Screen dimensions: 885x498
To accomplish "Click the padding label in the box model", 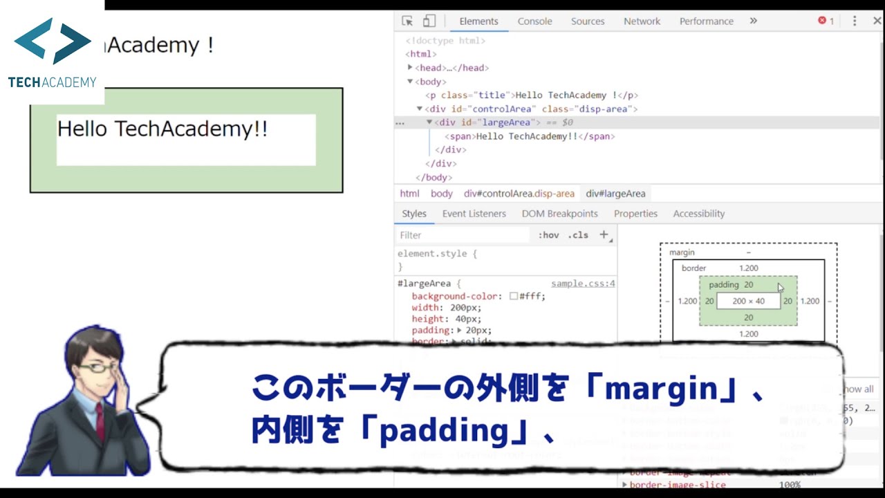I will coord(724,285).
